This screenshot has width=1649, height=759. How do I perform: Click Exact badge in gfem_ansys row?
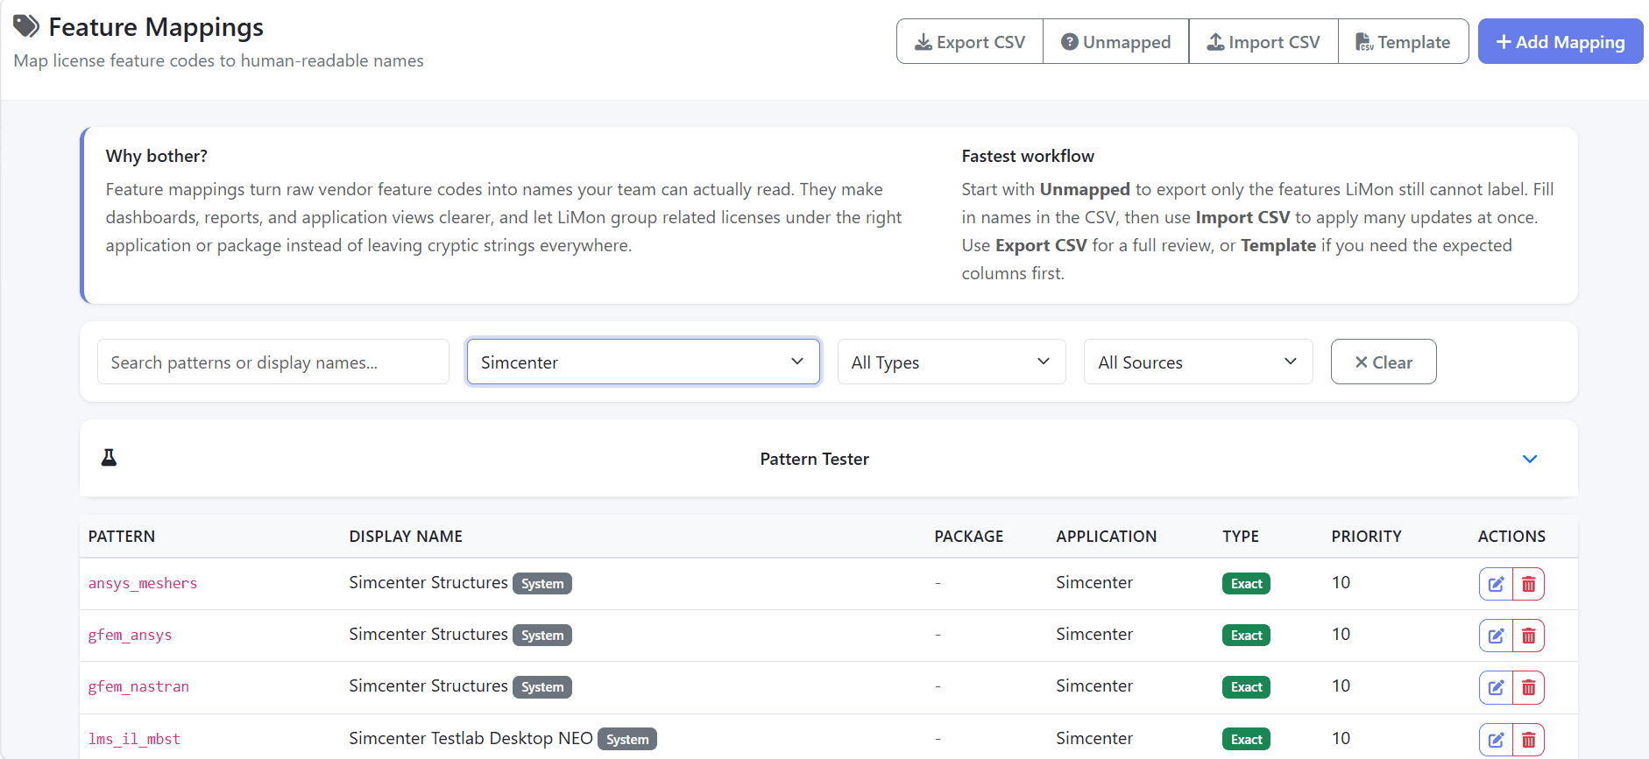(1246, 636)
